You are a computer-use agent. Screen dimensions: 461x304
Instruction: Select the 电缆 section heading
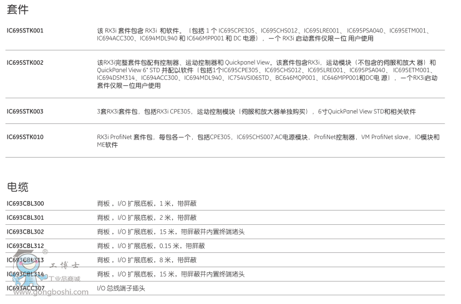point(17,186)
